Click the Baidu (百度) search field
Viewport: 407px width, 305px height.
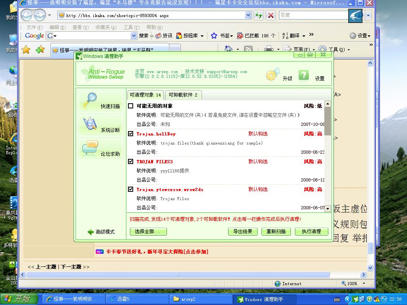pyautogui.click(x=313, y=15)
